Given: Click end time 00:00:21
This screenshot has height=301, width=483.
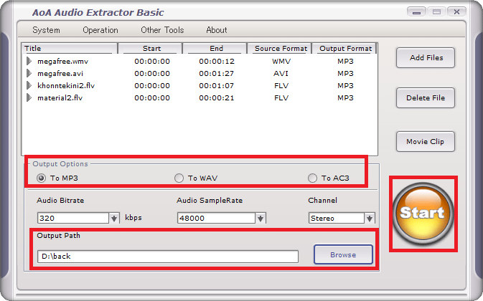Looking at the screenshot, I should 217,97.
